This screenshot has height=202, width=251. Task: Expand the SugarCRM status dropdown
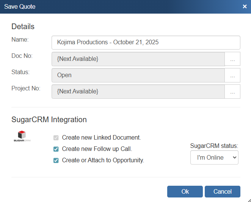pyautogui.click(x=214, y=157)
